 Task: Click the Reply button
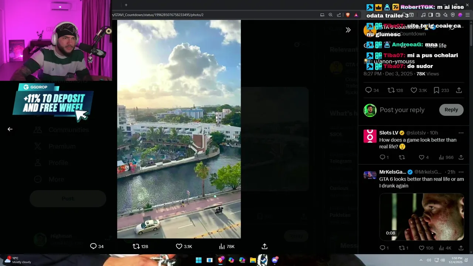[451, 110]
